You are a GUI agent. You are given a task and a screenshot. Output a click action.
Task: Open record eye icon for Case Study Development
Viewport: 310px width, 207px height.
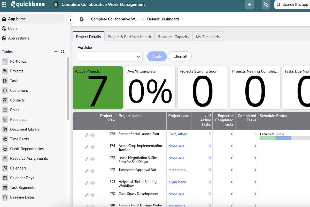(x=92, y=195)
